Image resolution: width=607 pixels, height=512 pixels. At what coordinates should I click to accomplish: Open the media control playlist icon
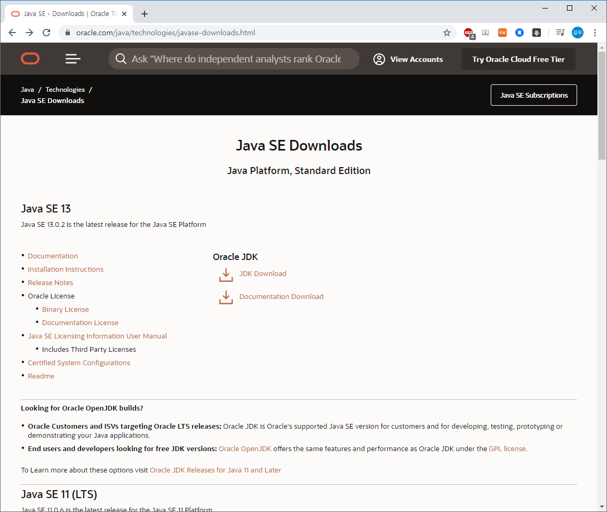pyautogui.click(x=560, y=33)
